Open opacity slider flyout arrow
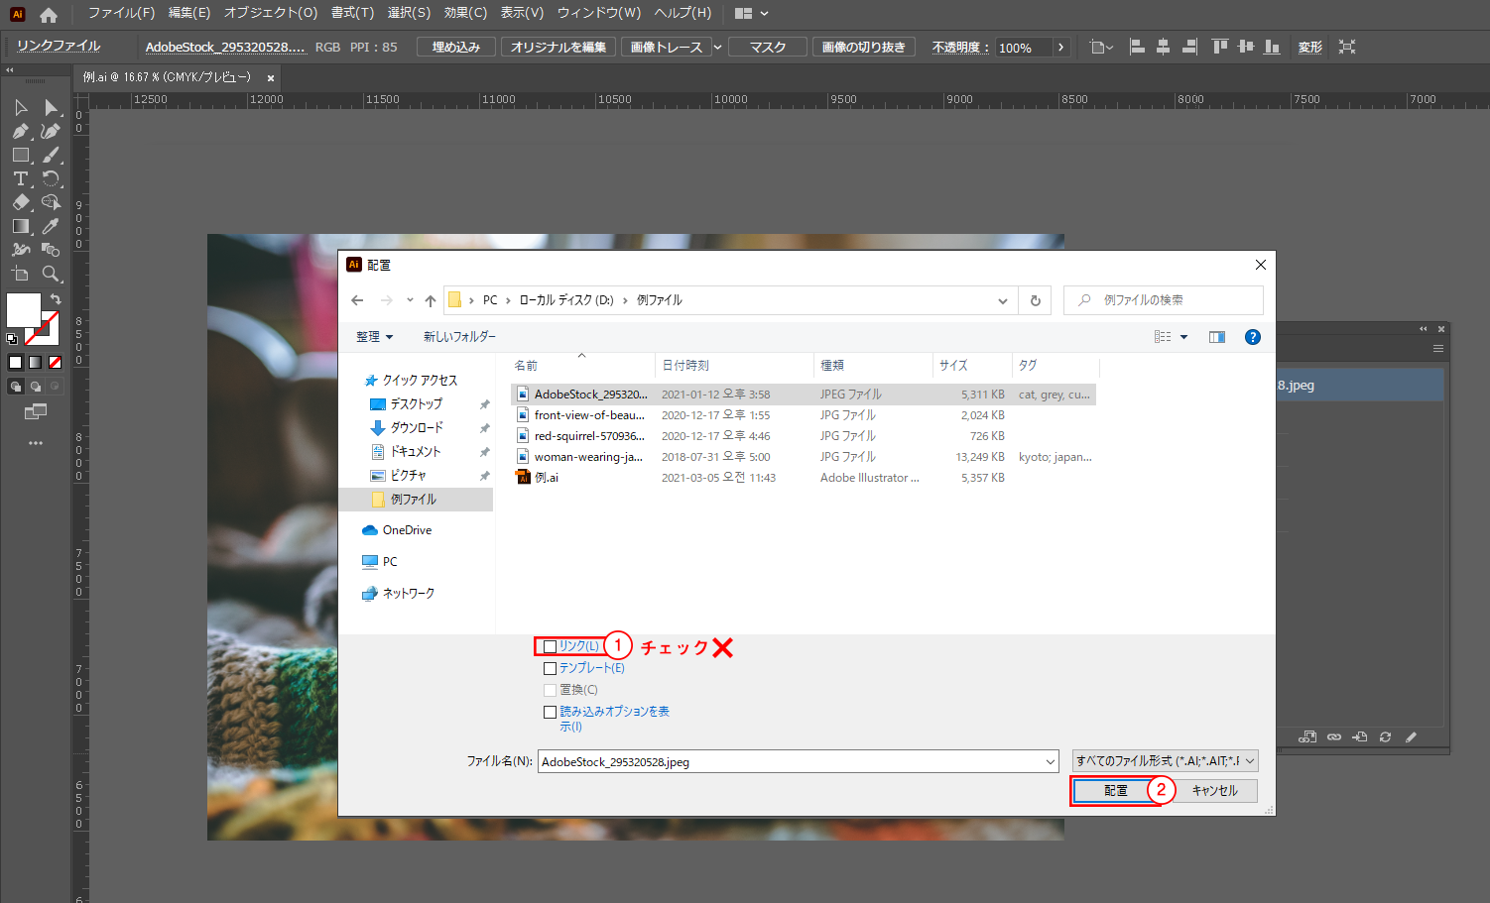This screenshot has height=903, width=1490. click(1060, 47)
